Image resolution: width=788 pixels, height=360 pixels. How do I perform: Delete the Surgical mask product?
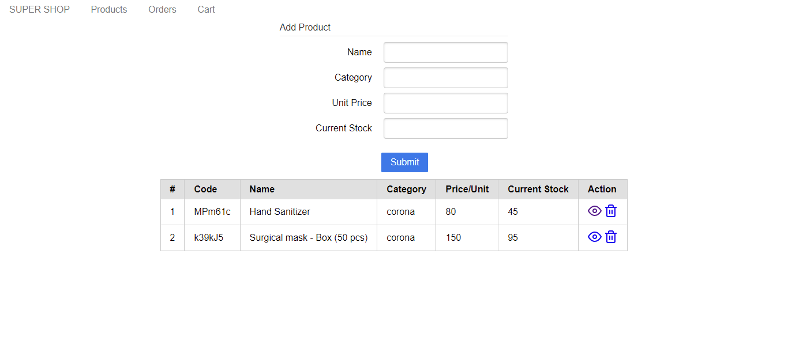611,237
